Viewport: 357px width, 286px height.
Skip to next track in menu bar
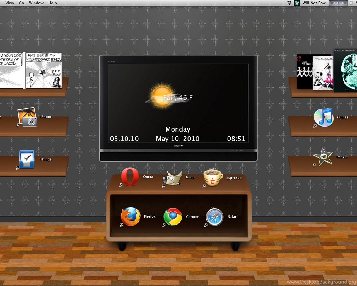344,3
